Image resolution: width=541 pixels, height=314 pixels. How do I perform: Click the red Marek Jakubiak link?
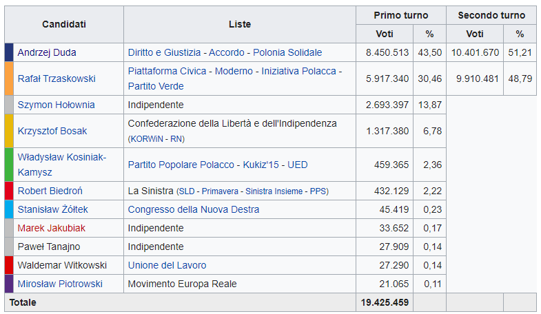point(51,228)
